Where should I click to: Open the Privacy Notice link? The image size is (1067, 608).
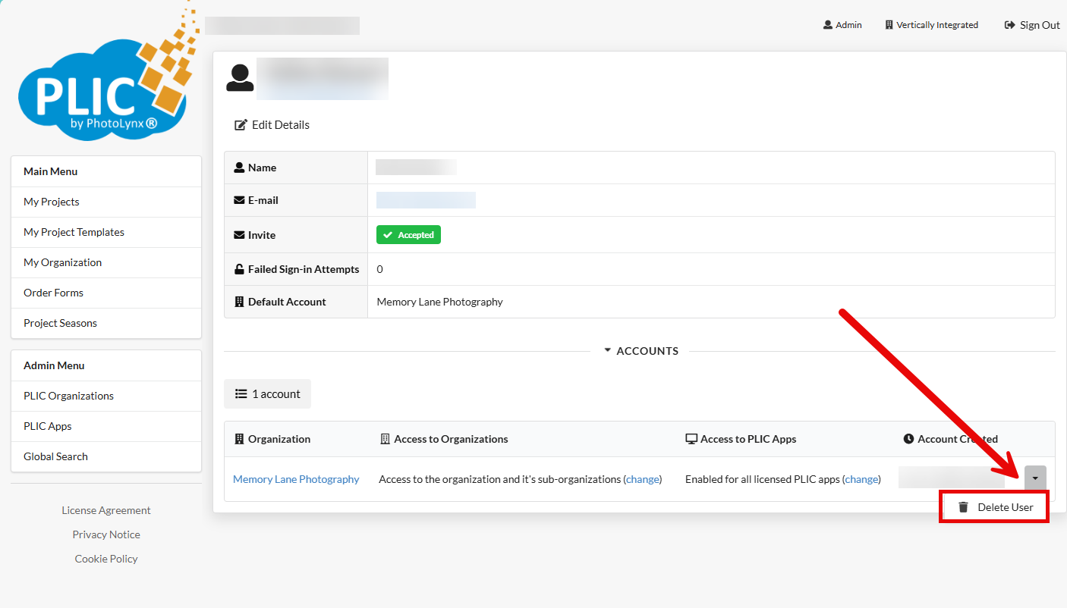(106, 534)
